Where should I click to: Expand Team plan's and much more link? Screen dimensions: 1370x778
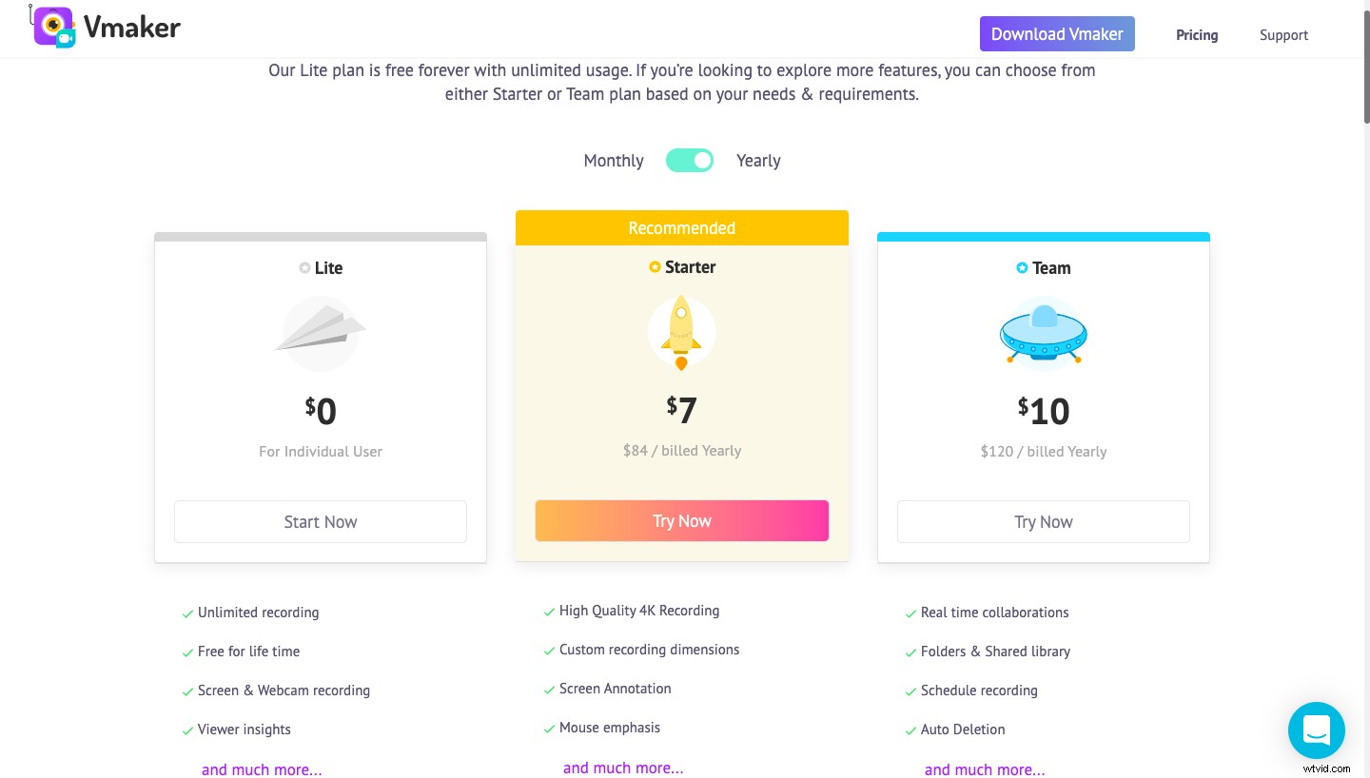coord(985,769)
